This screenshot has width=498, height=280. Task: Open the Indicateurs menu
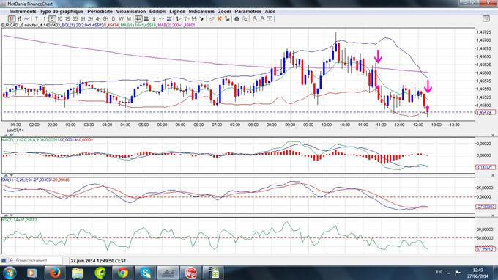201,12
